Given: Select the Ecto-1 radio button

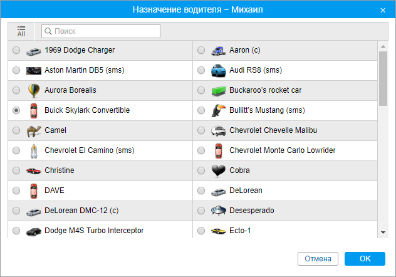Looking at the screenshot, I should tap(201, 231).
